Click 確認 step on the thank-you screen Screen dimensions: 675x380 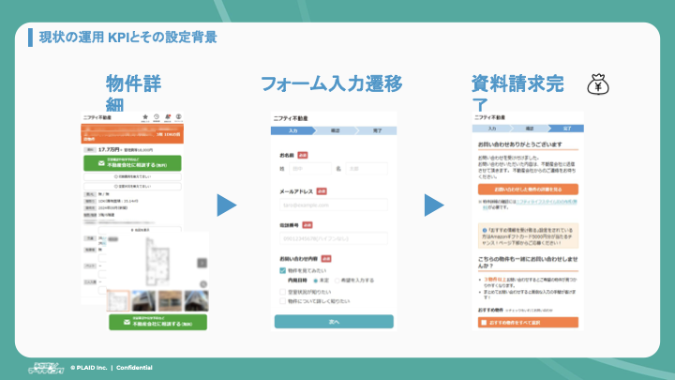point(530,129)
